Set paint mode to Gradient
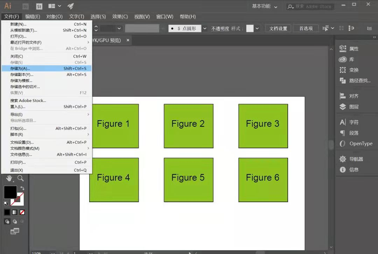The width and height of the screenshot is (378, 254). point(15,212)
